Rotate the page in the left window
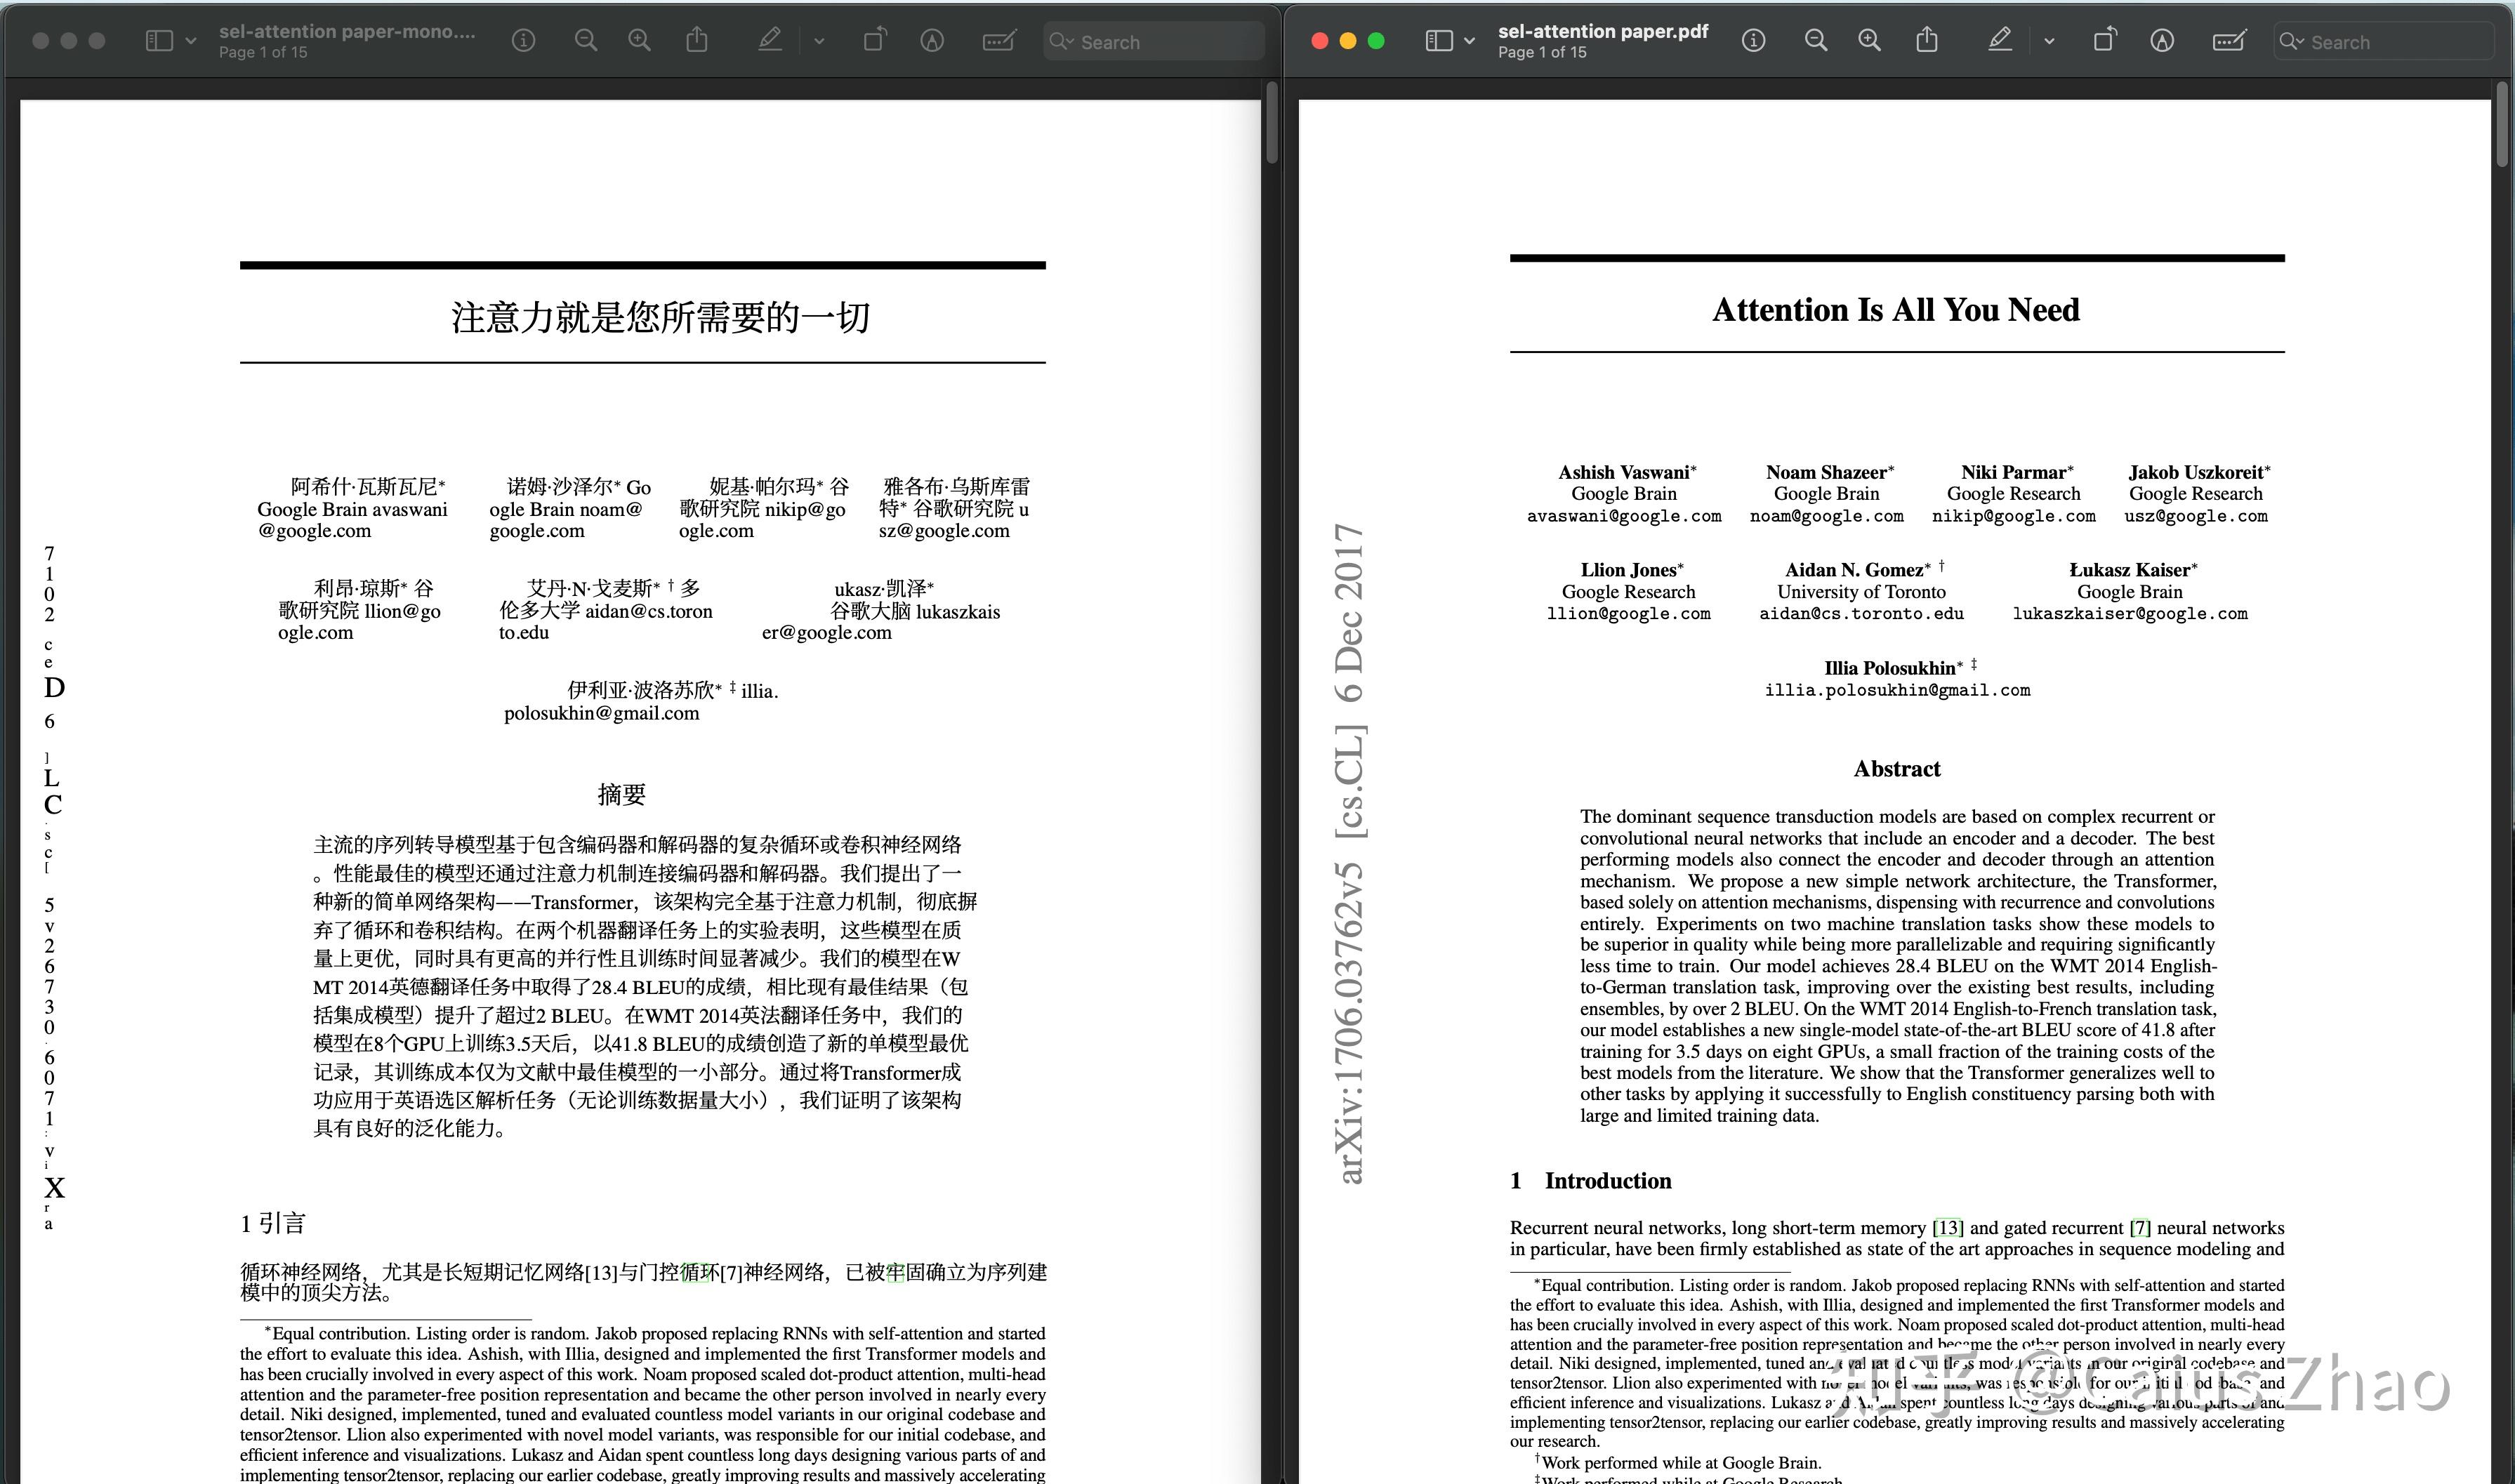Image resolution: width=2515 pixels, height=1484 pixels. 875,40
